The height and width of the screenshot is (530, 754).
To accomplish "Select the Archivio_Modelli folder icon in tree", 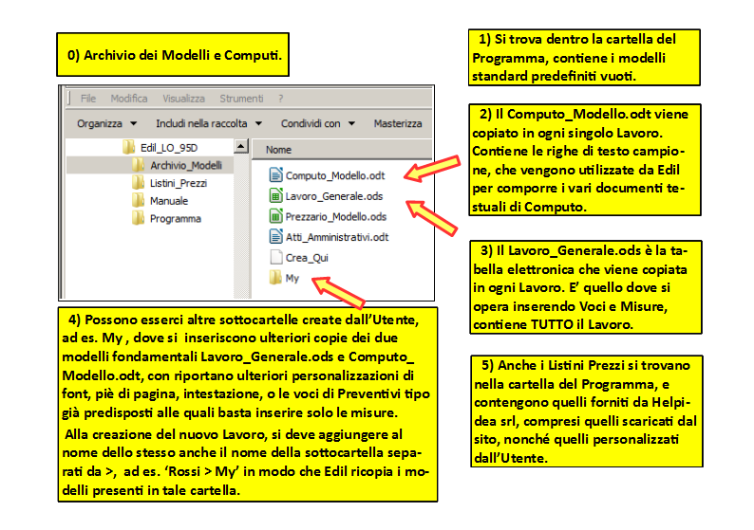I will pos(138,165).
